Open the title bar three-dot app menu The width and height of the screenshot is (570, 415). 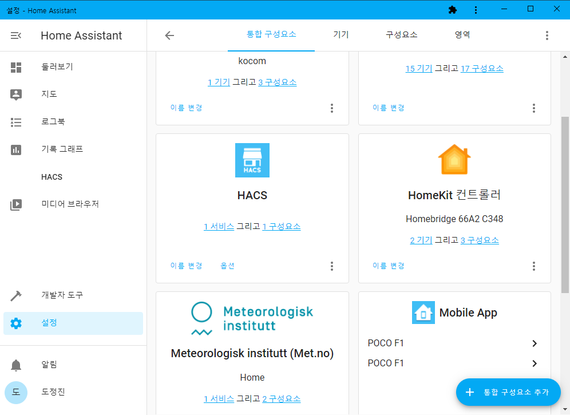point(476,10)
